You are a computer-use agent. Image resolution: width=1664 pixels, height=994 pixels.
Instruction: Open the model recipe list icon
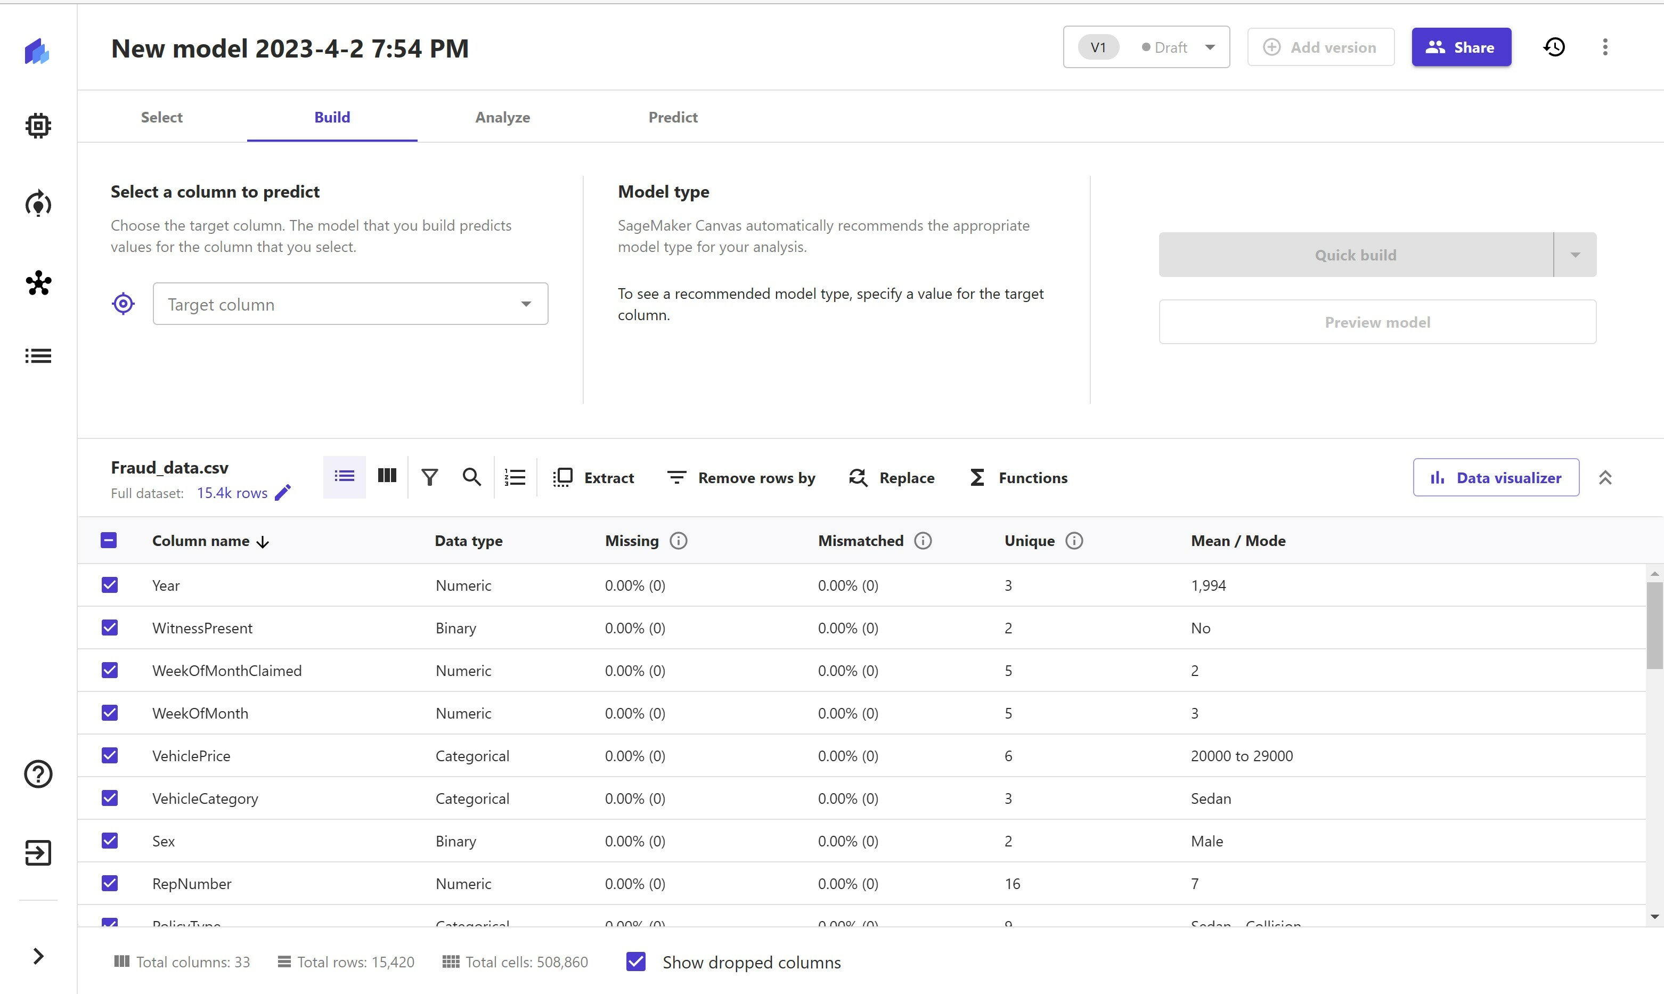point(514,477)
